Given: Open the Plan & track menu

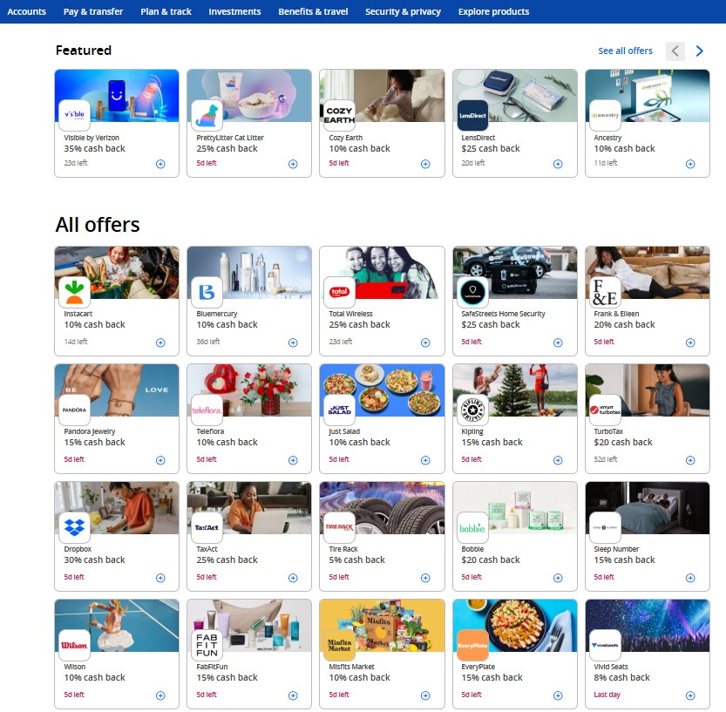Looking at the screenshot, I should 166,11.
